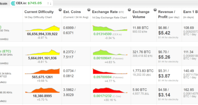Open the CEX.io $745.05 price selector
Image resolution: width=198 pixels, height=105 pixels.
(x=32, y=3)
